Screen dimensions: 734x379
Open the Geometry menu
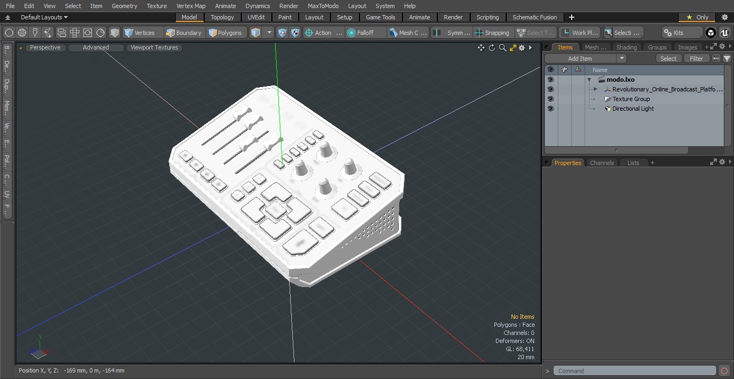point(124,6)
